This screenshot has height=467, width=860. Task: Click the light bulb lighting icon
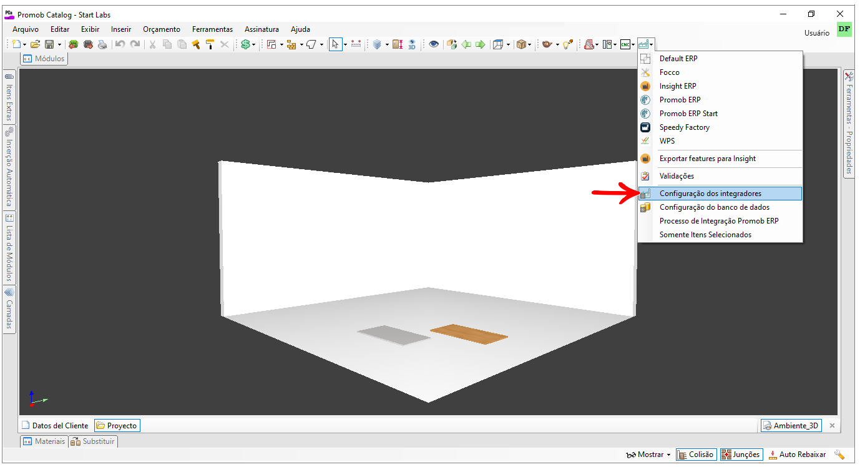pos(567,44)
